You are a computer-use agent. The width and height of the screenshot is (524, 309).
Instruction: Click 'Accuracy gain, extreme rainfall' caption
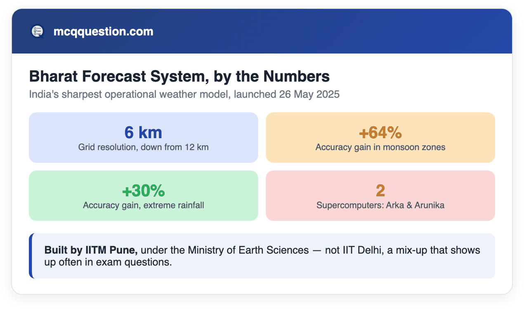143,205
